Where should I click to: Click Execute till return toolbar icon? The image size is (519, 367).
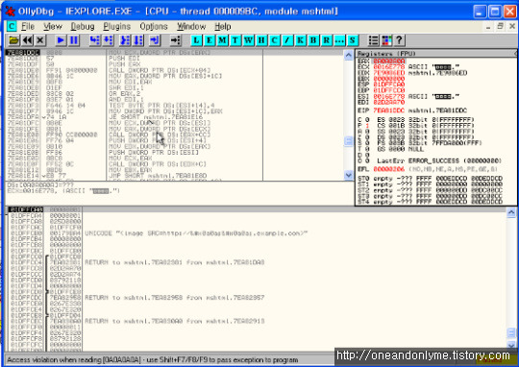155,40
